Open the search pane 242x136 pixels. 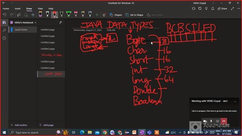[4, 30]
